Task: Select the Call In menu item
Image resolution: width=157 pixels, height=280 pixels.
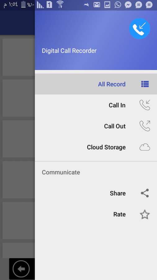Action: 96,105
